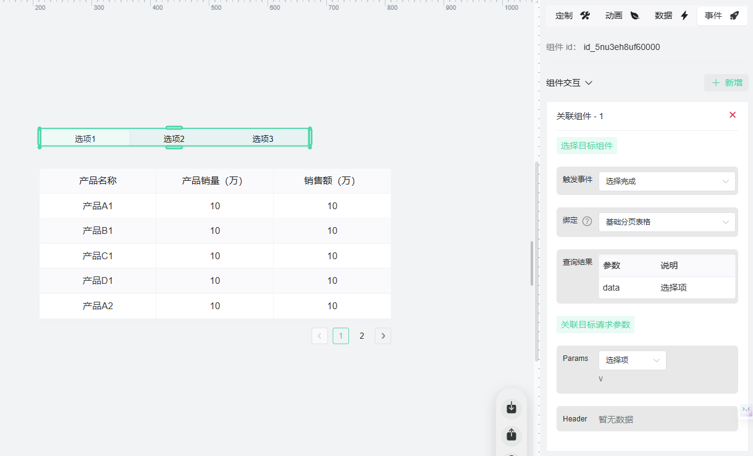Open the 触发事件 dropdown showing 选择完成
The height and width of the screenshot is (456, 753).
(x=667, y=181)
